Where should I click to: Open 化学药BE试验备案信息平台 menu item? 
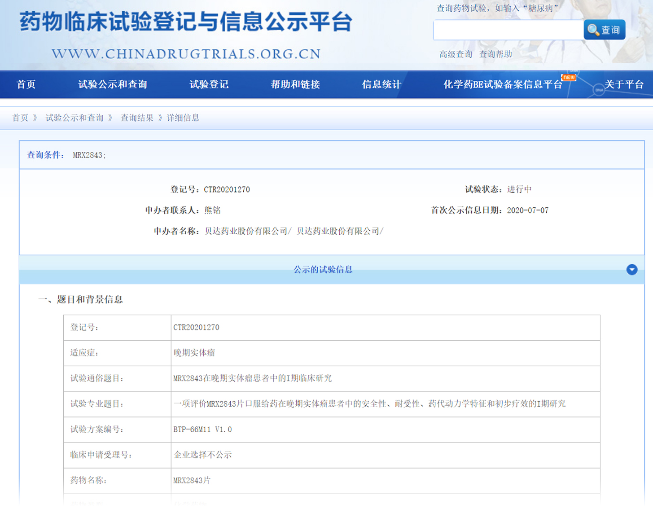coord(503,84)
